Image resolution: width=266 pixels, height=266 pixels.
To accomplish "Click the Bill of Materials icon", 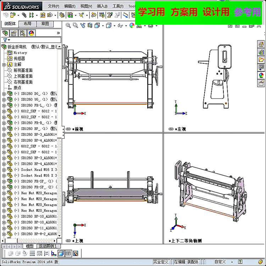I will pyautogui.click(x=102, y=15).
